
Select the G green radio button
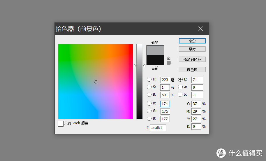pos(149,111)
